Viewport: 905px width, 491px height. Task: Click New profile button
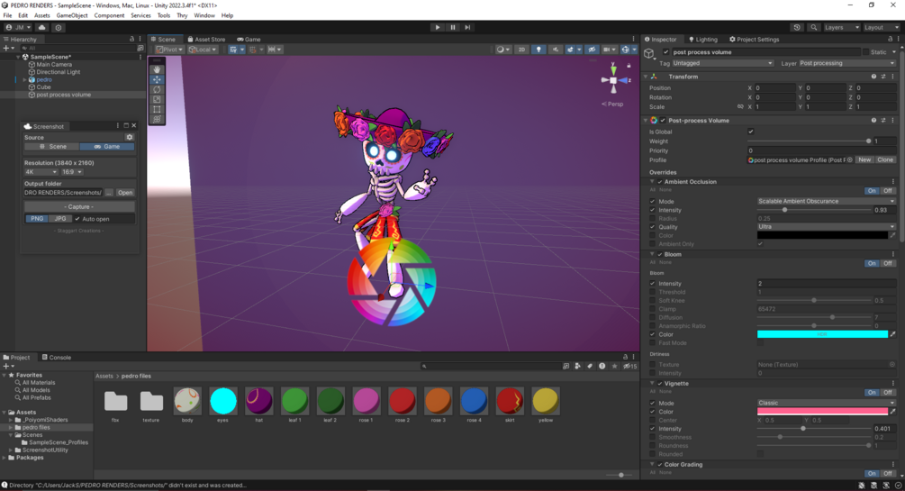coord(864,160)
